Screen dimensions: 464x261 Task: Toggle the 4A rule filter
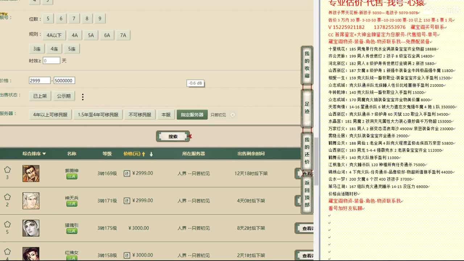coord(75,35)
